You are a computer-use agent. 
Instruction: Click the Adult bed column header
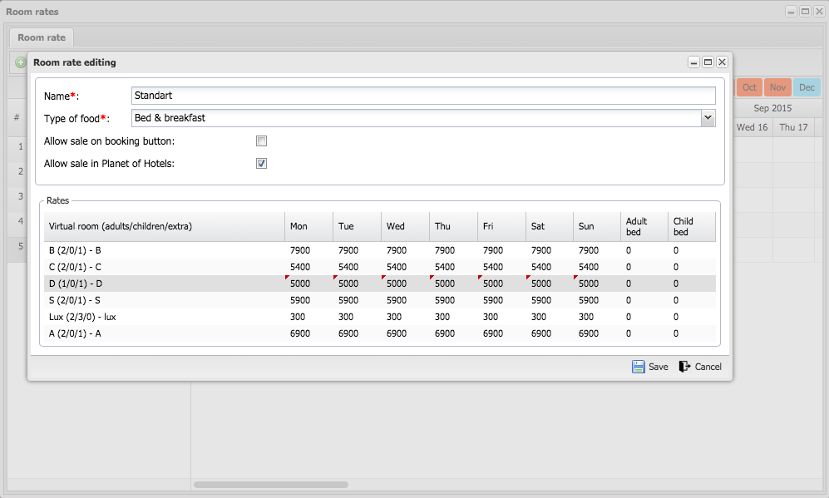coord(644,227)
